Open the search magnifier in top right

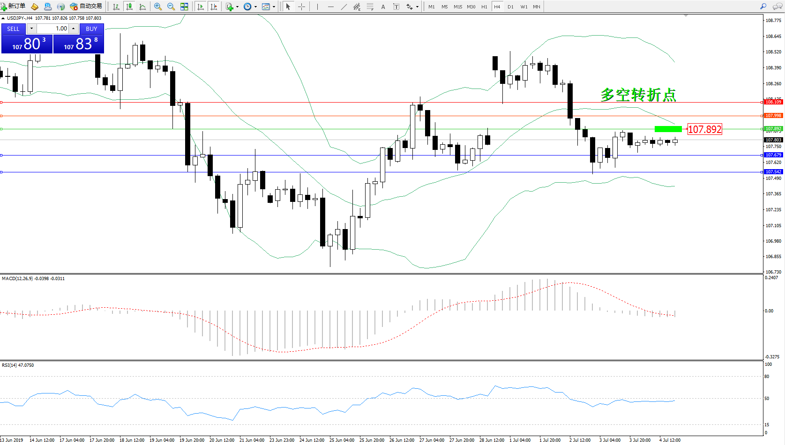tap(763, 7)
